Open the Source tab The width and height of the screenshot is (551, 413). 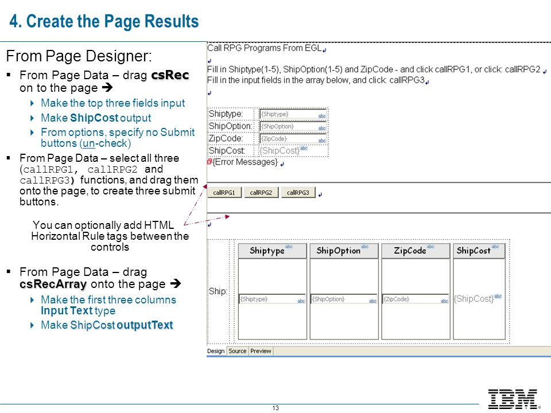[x=238, y=351]
